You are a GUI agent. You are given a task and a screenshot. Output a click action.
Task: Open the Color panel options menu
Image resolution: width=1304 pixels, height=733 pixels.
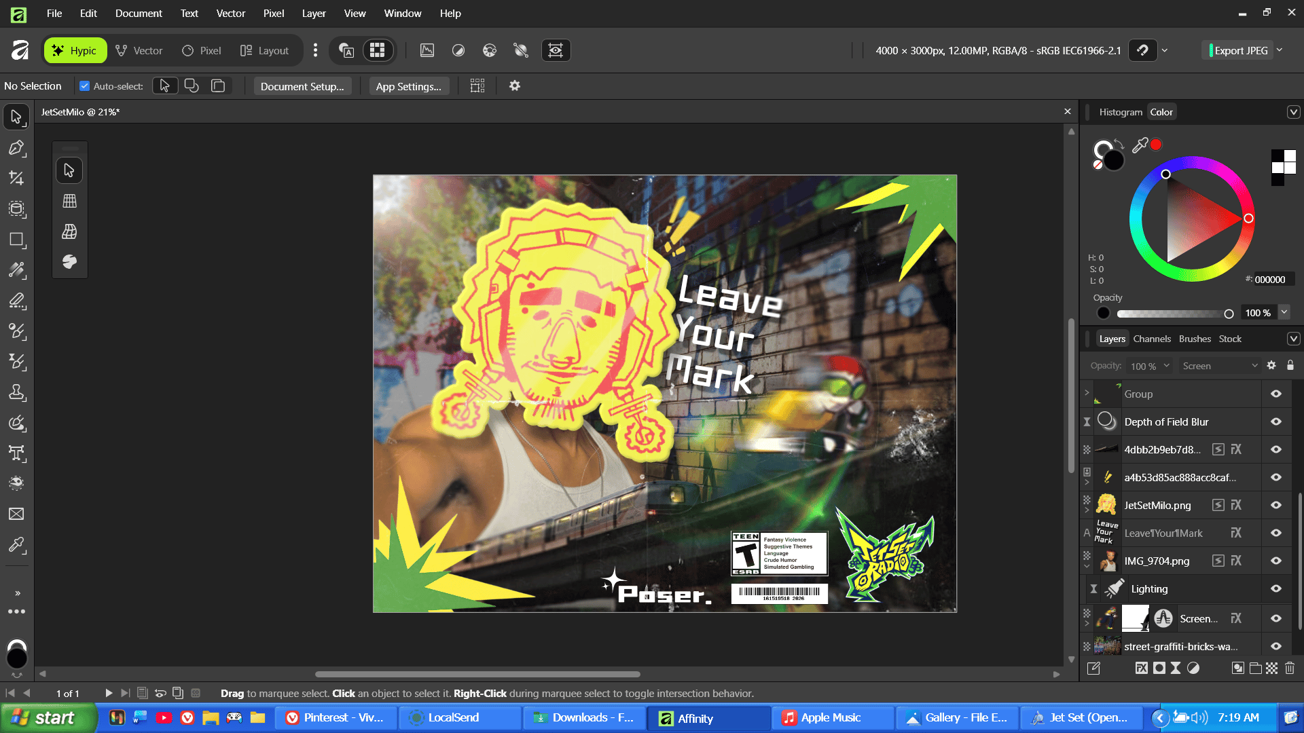click(1293, 112)
